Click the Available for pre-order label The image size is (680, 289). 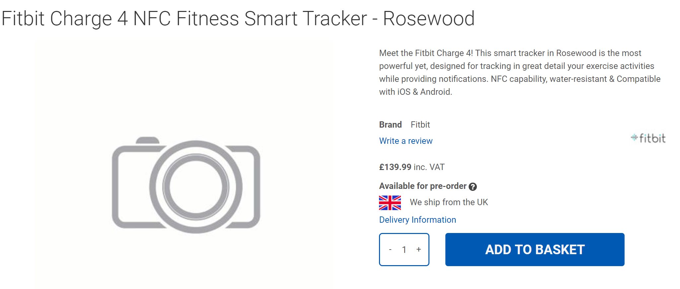422,186
